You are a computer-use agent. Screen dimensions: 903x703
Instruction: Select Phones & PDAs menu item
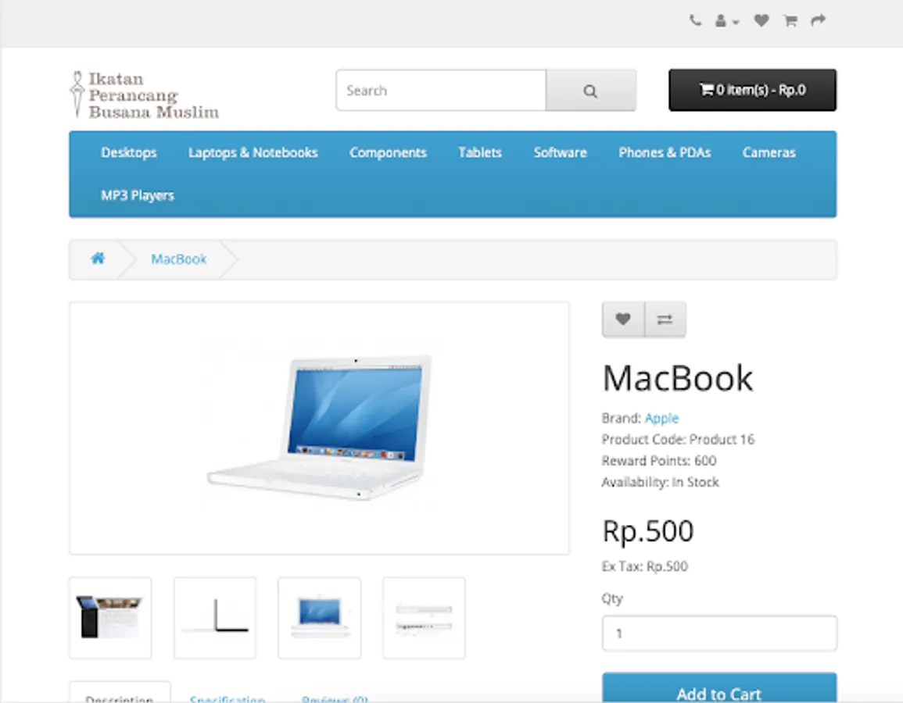click(x=665, y=152)
